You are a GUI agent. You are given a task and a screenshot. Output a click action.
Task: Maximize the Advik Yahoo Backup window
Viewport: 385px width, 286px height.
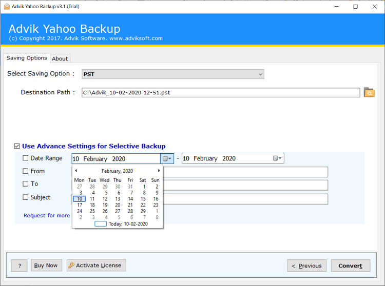pos(355,7)
